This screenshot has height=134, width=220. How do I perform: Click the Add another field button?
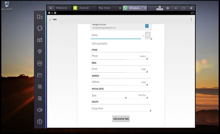point(121,119)
